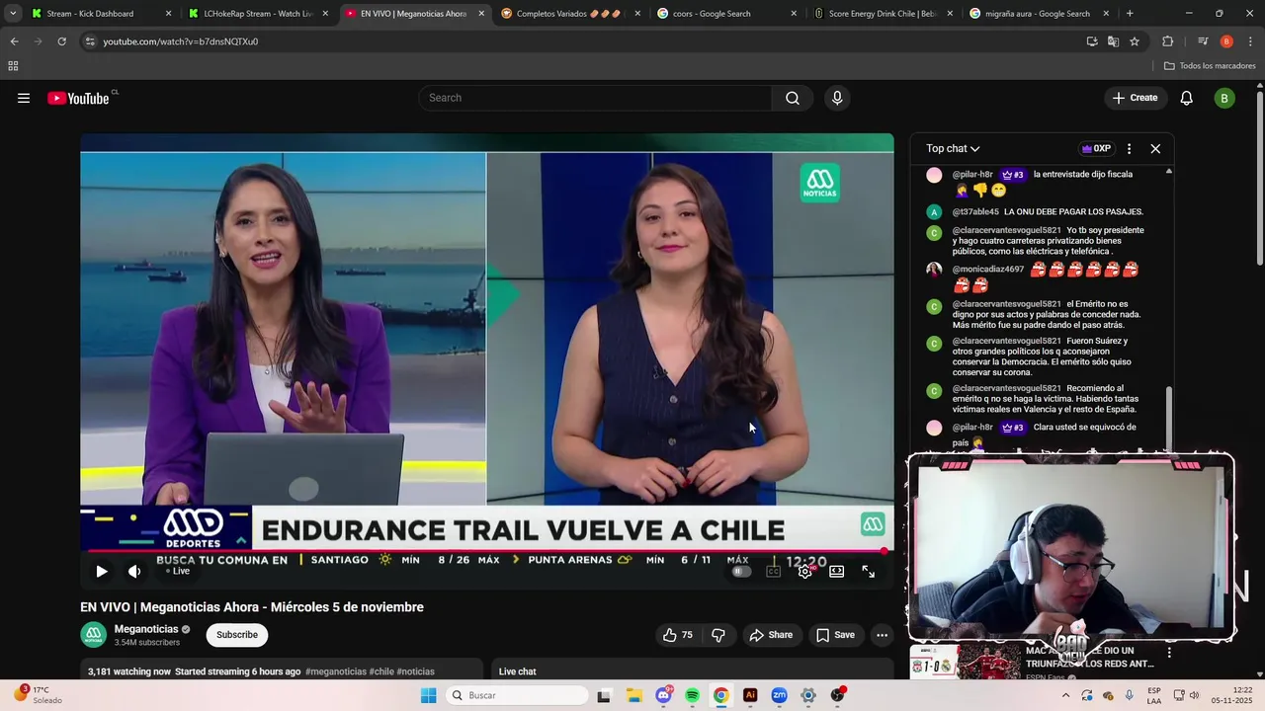Open Chrome media control icon
The height and width of the screenshot is (711, 1265).
pyautogui.click(x=1203, y=41)
